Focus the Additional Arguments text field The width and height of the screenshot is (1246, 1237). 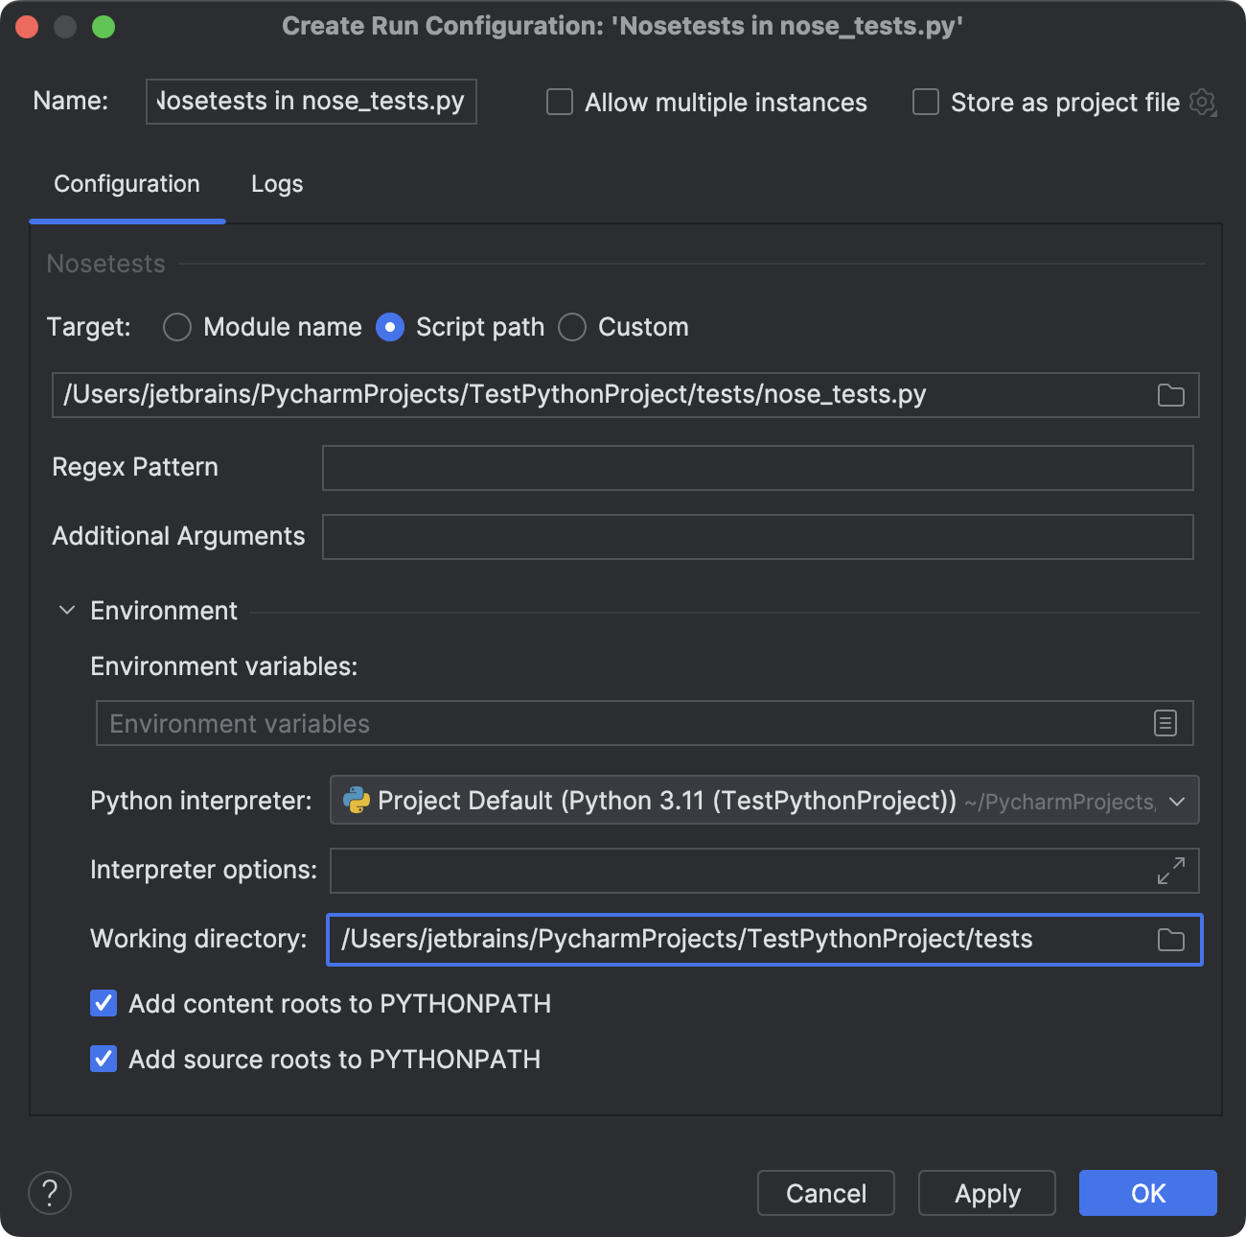click(x=757, y=537)
